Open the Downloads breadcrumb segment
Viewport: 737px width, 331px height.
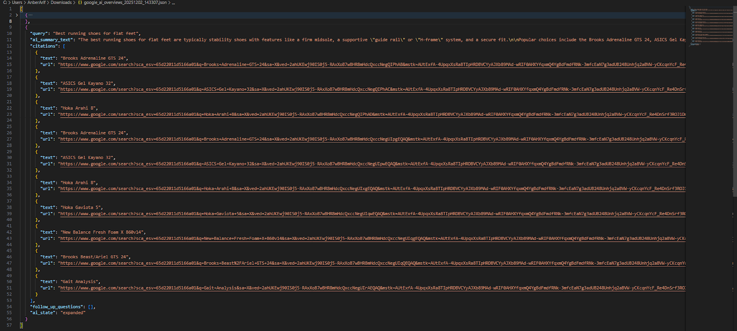61,3
